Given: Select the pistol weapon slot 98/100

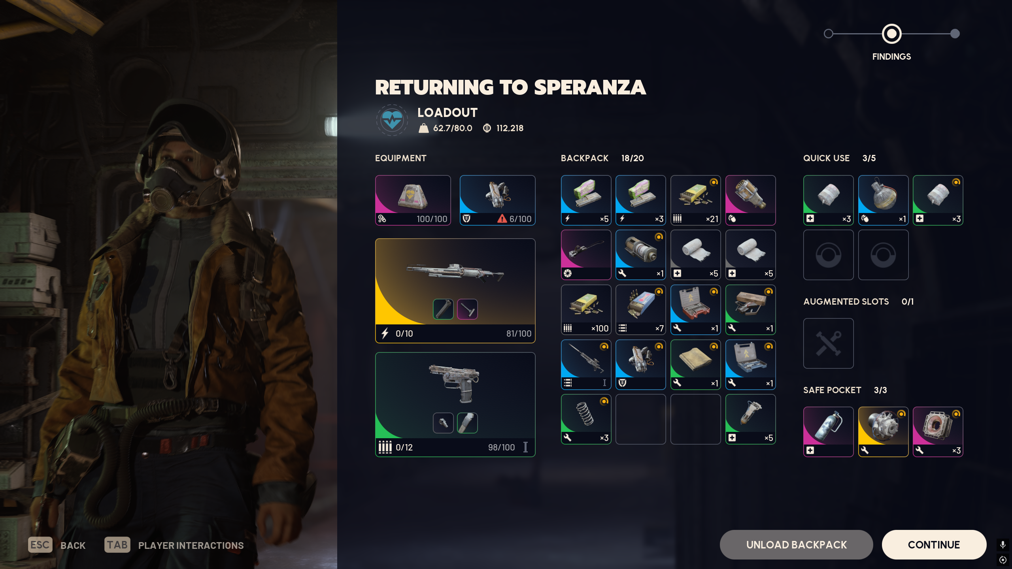Looking at the screenshot, I should point(455,405).
